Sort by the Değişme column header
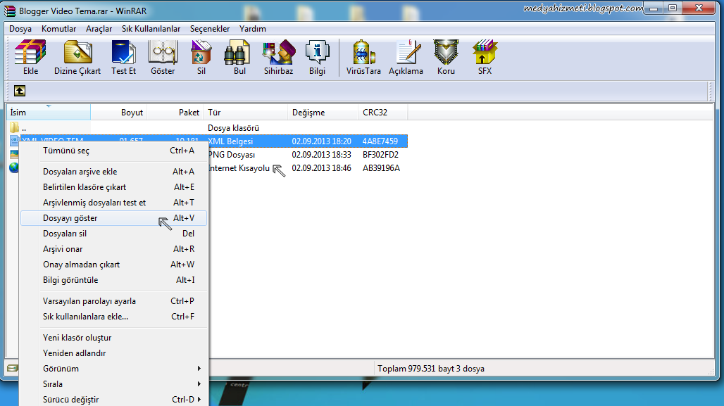 323,113
